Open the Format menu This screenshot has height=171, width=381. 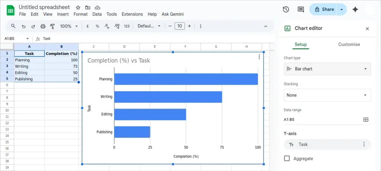(x=80, y=14)
